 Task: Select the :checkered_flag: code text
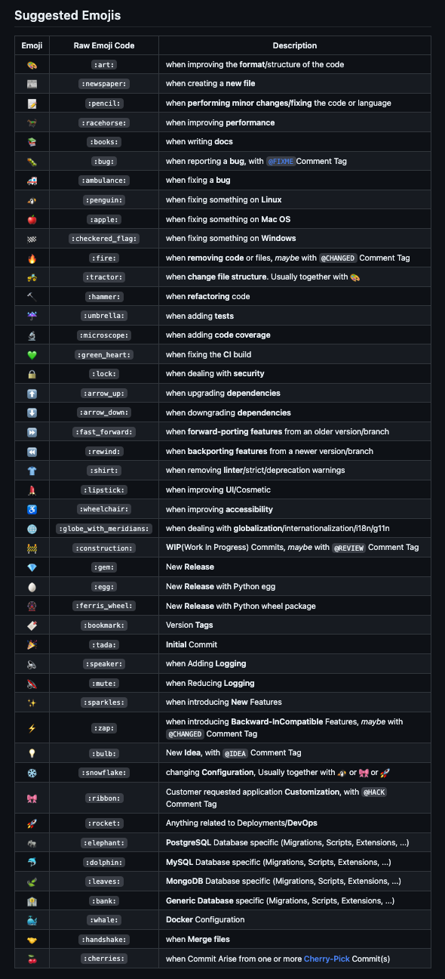[103, 239]
